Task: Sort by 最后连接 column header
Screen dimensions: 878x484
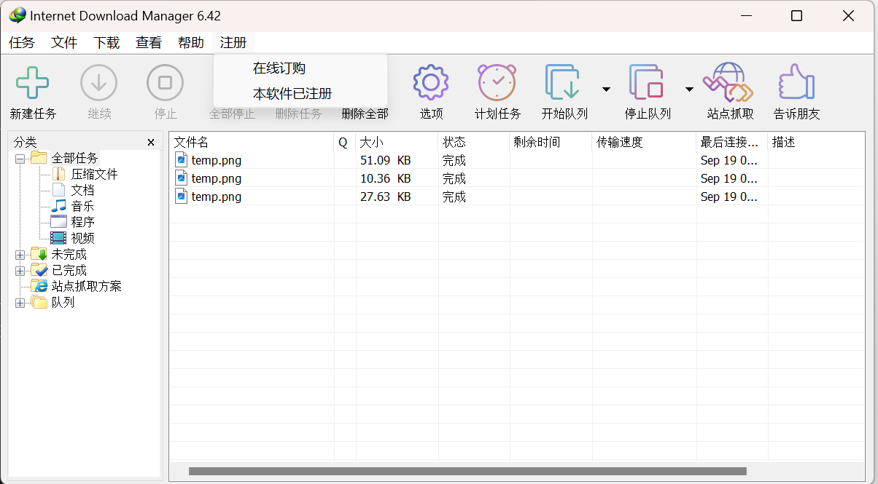Action: (732, 143)
